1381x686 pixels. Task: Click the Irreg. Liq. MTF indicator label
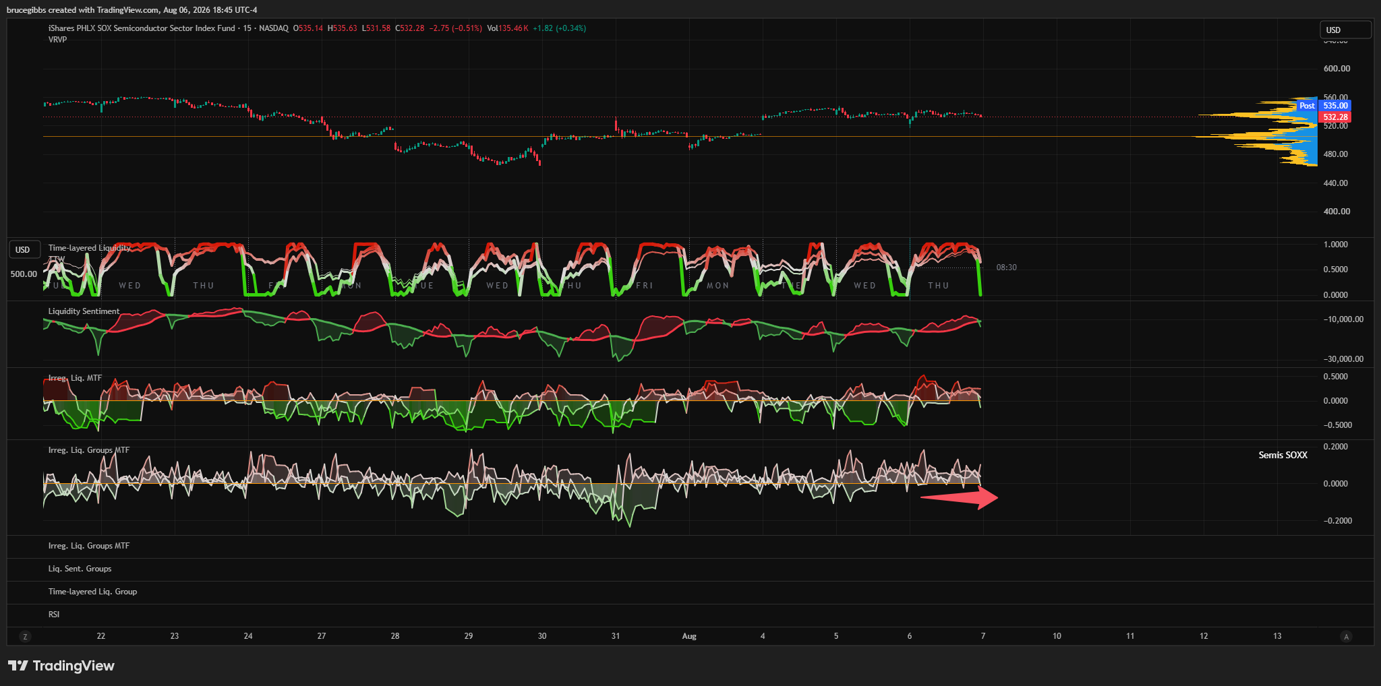coord(76,378)
